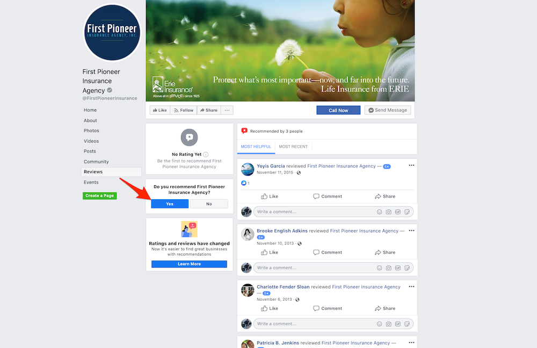Switch to the Most Recent tab
This screenshot has width=537, height=348.
tap(293, 147)
